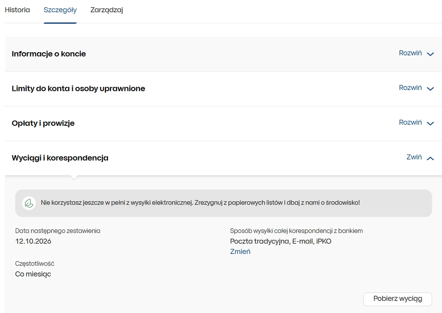
Task: Click the green leaf eco icon
Action: (29, 203)
